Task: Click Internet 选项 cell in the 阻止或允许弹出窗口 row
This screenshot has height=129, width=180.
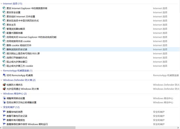Action: (160, 62)
